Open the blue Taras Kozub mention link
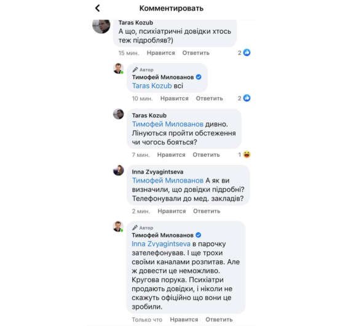This screenshot has height=326, width=343. click(152, 86)
